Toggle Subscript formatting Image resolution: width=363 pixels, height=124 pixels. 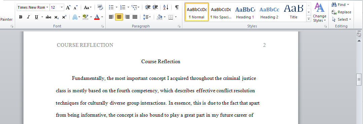(56, 17)
